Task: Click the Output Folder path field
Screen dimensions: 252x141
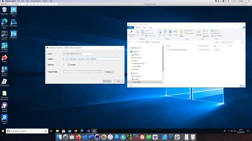Action: [83, 72]
